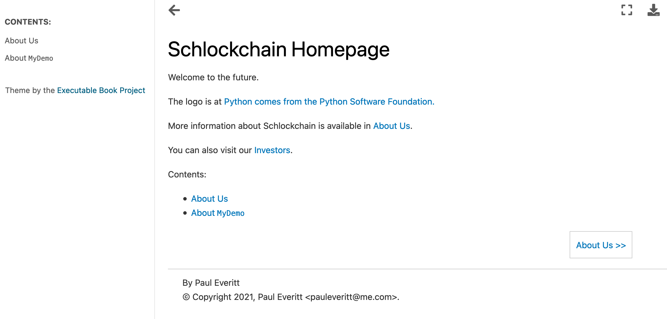Click the Schlockchain Homepage heading
Screen dimensions: 667x319
[x=279, y=49]
